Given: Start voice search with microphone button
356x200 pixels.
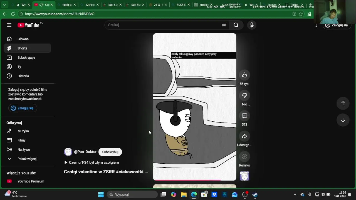Looking at the screenshot, I should pos(252,25).
